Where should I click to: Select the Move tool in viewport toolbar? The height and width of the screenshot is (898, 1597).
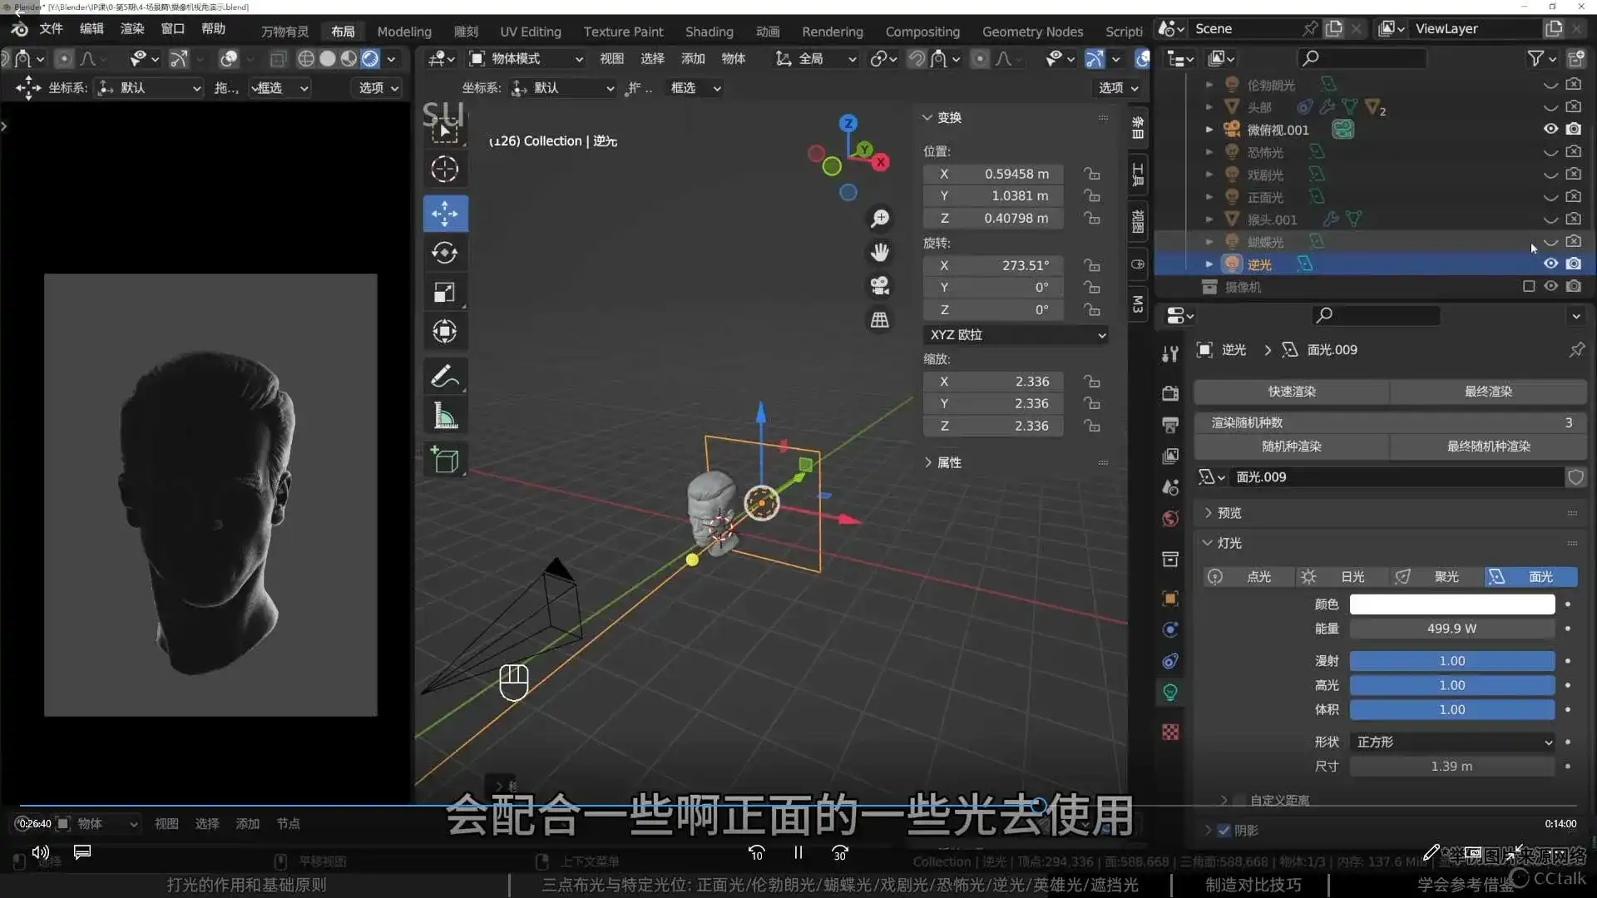coord(446,214)
